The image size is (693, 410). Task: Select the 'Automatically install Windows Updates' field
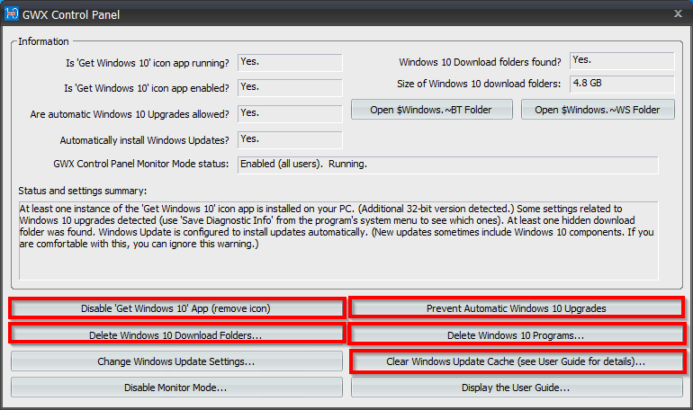pyautogui.click(x=290, y=140)
